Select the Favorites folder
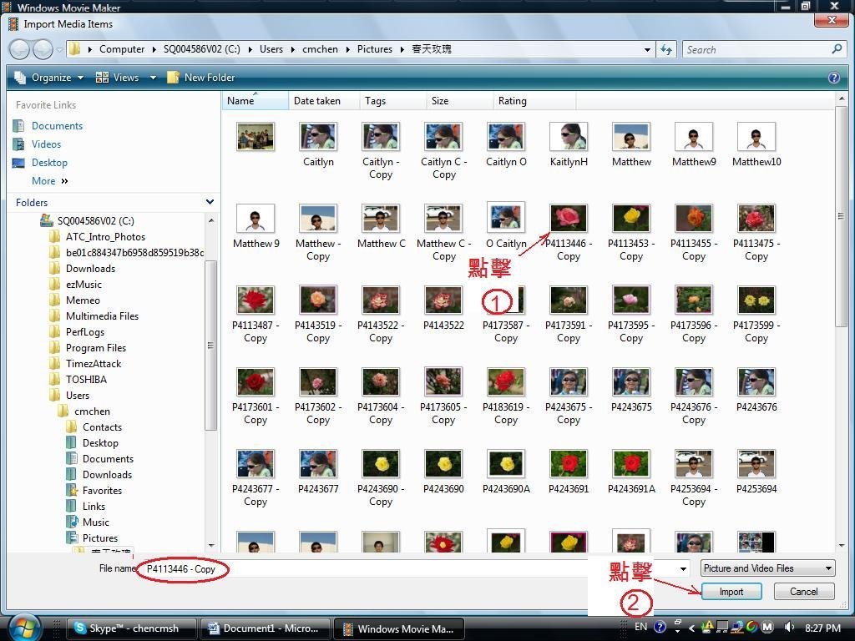This screenshot has height=641, width=855. tap(102, 491)
